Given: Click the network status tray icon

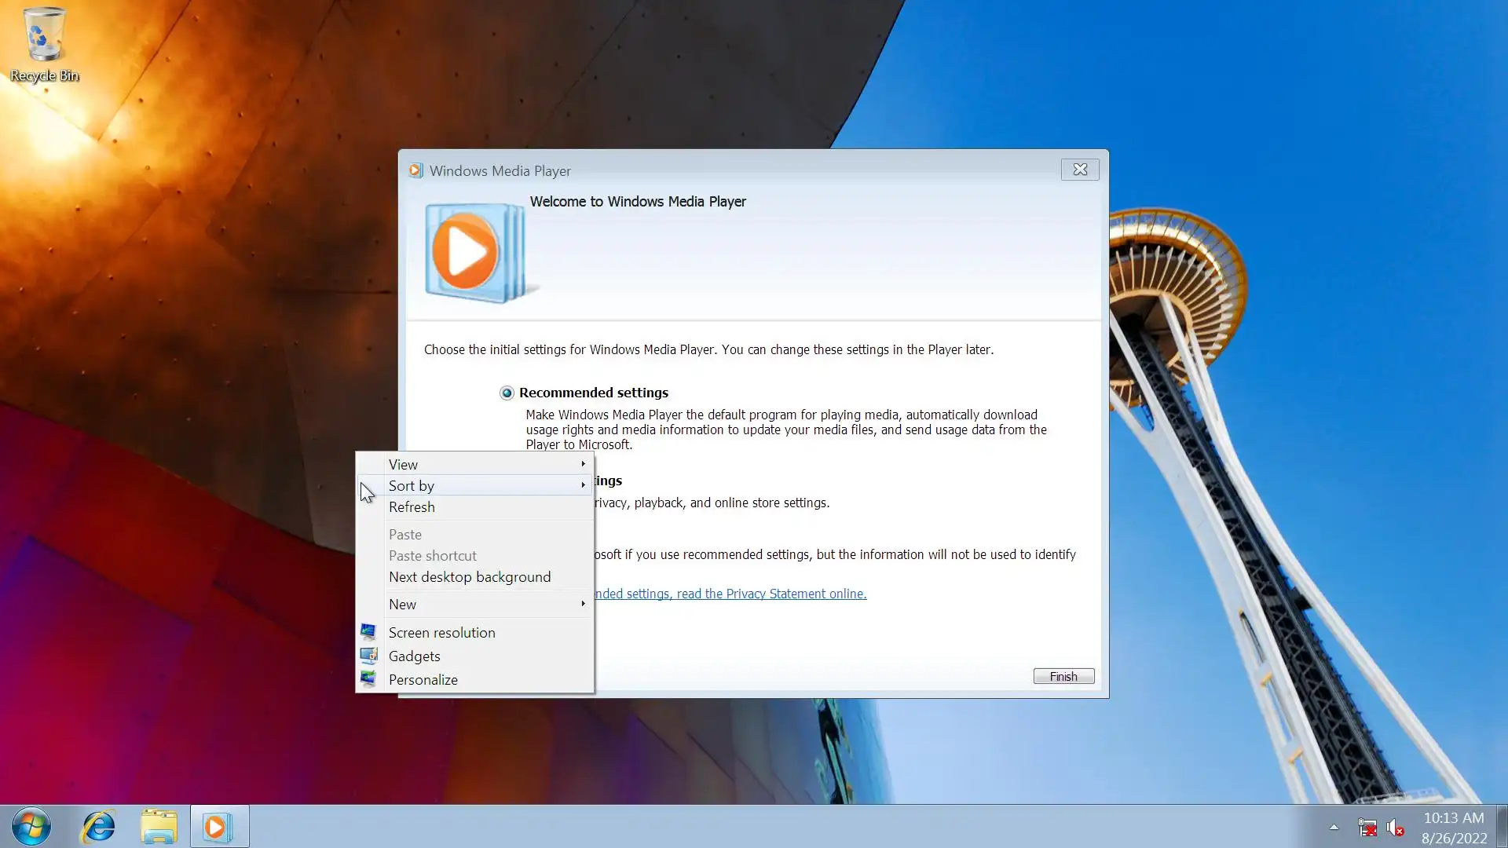Looking at the screenshot, I should pos(1367,828).
